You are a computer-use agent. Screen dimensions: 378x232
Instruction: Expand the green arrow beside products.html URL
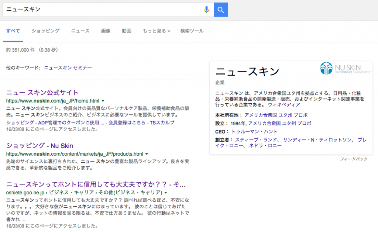[x=147, y=154]
